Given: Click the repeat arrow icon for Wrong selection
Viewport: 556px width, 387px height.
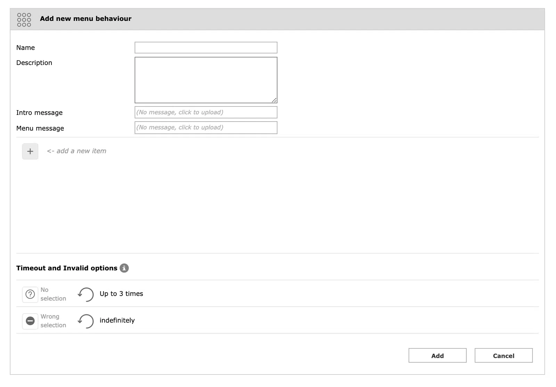Looking at the screenshot, I should click(x=86, y=321).
